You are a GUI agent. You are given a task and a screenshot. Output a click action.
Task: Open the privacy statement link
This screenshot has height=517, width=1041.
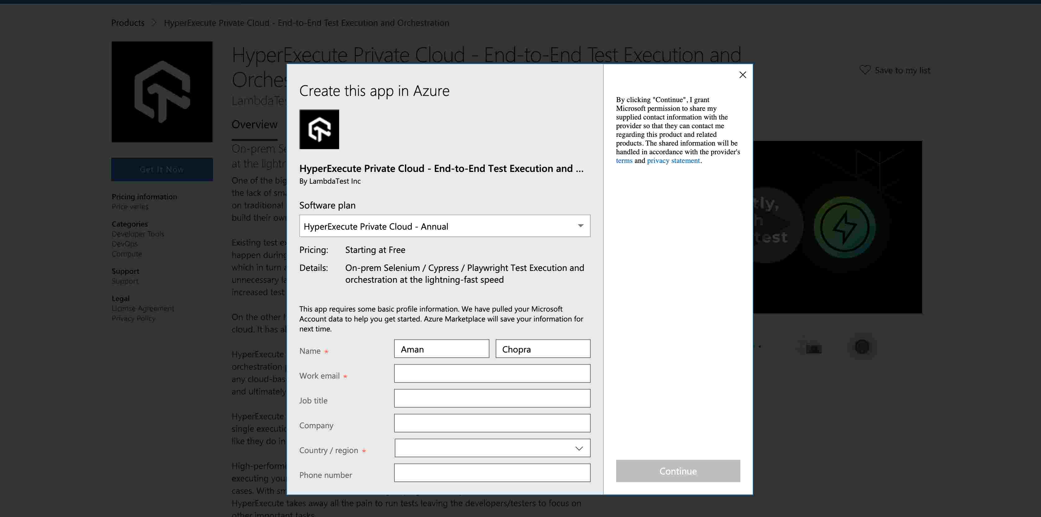[x=673, y=161]
